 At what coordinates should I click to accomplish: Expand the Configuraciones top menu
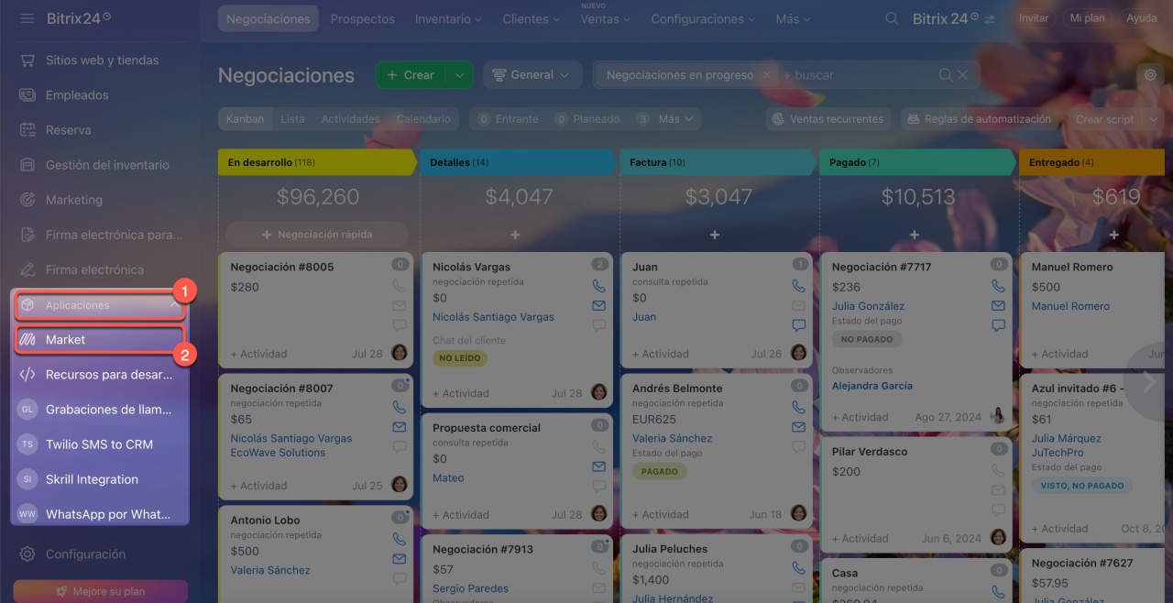703,18
